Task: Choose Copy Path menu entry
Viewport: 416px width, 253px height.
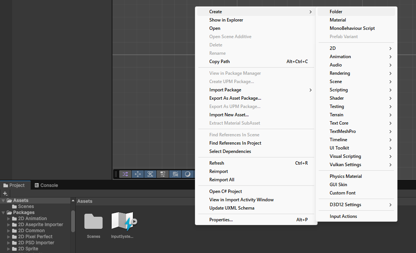Action: [256, 62]
